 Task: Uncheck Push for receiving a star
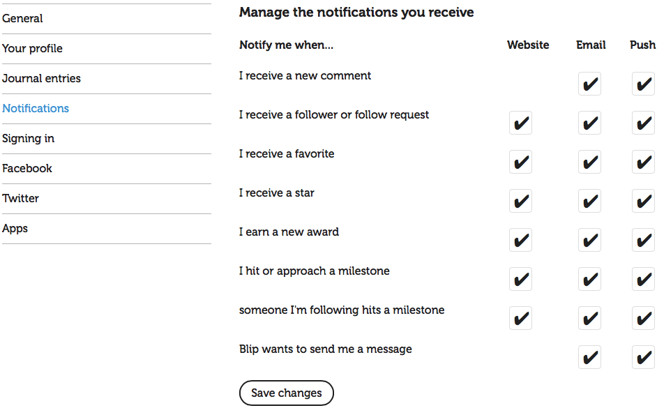[x=642, y=202]
